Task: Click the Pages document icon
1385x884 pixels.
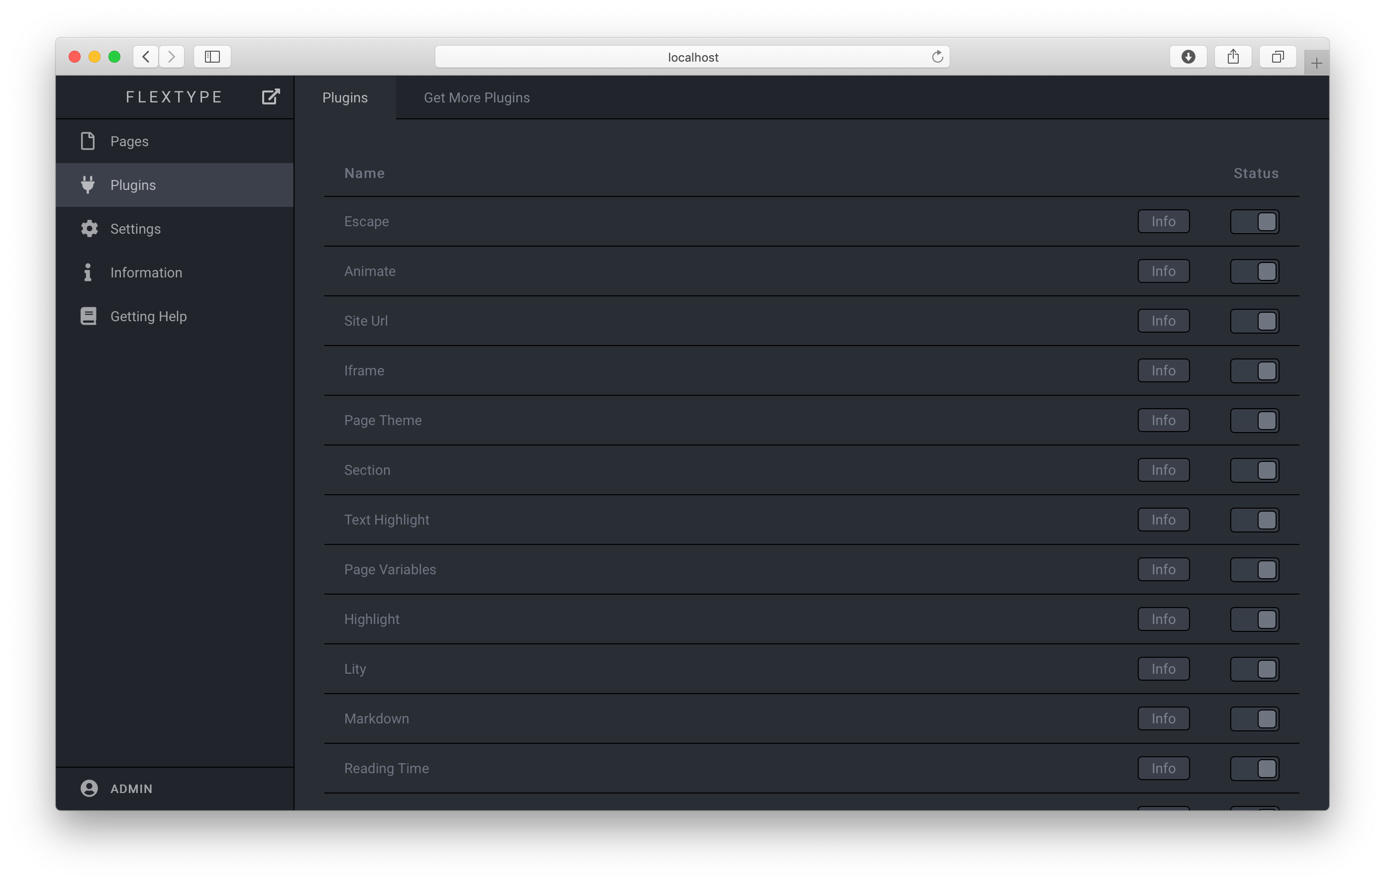Action: (x=88, y=141)
